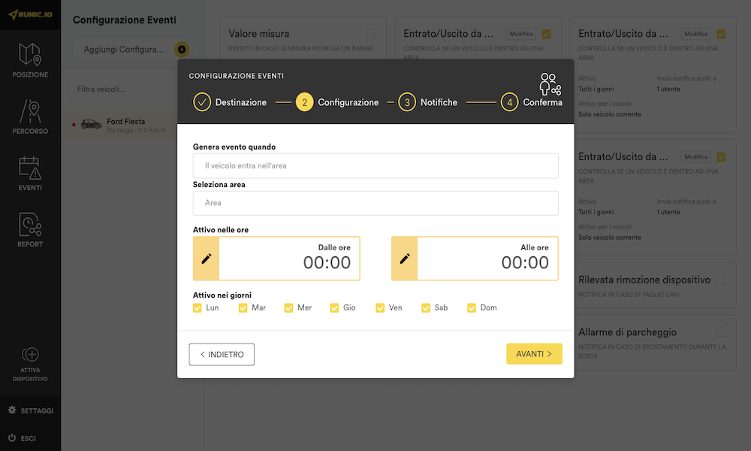This screenshot has width=751, height=451.
Task: Disable the Dom day checkbox
Action: 472,307
